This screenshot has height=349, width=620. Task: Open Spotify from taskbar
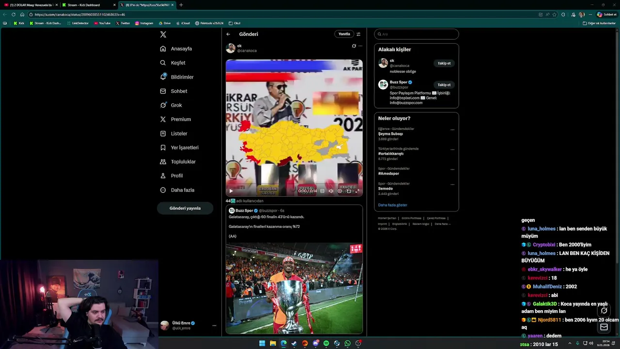tap(326, 343)
